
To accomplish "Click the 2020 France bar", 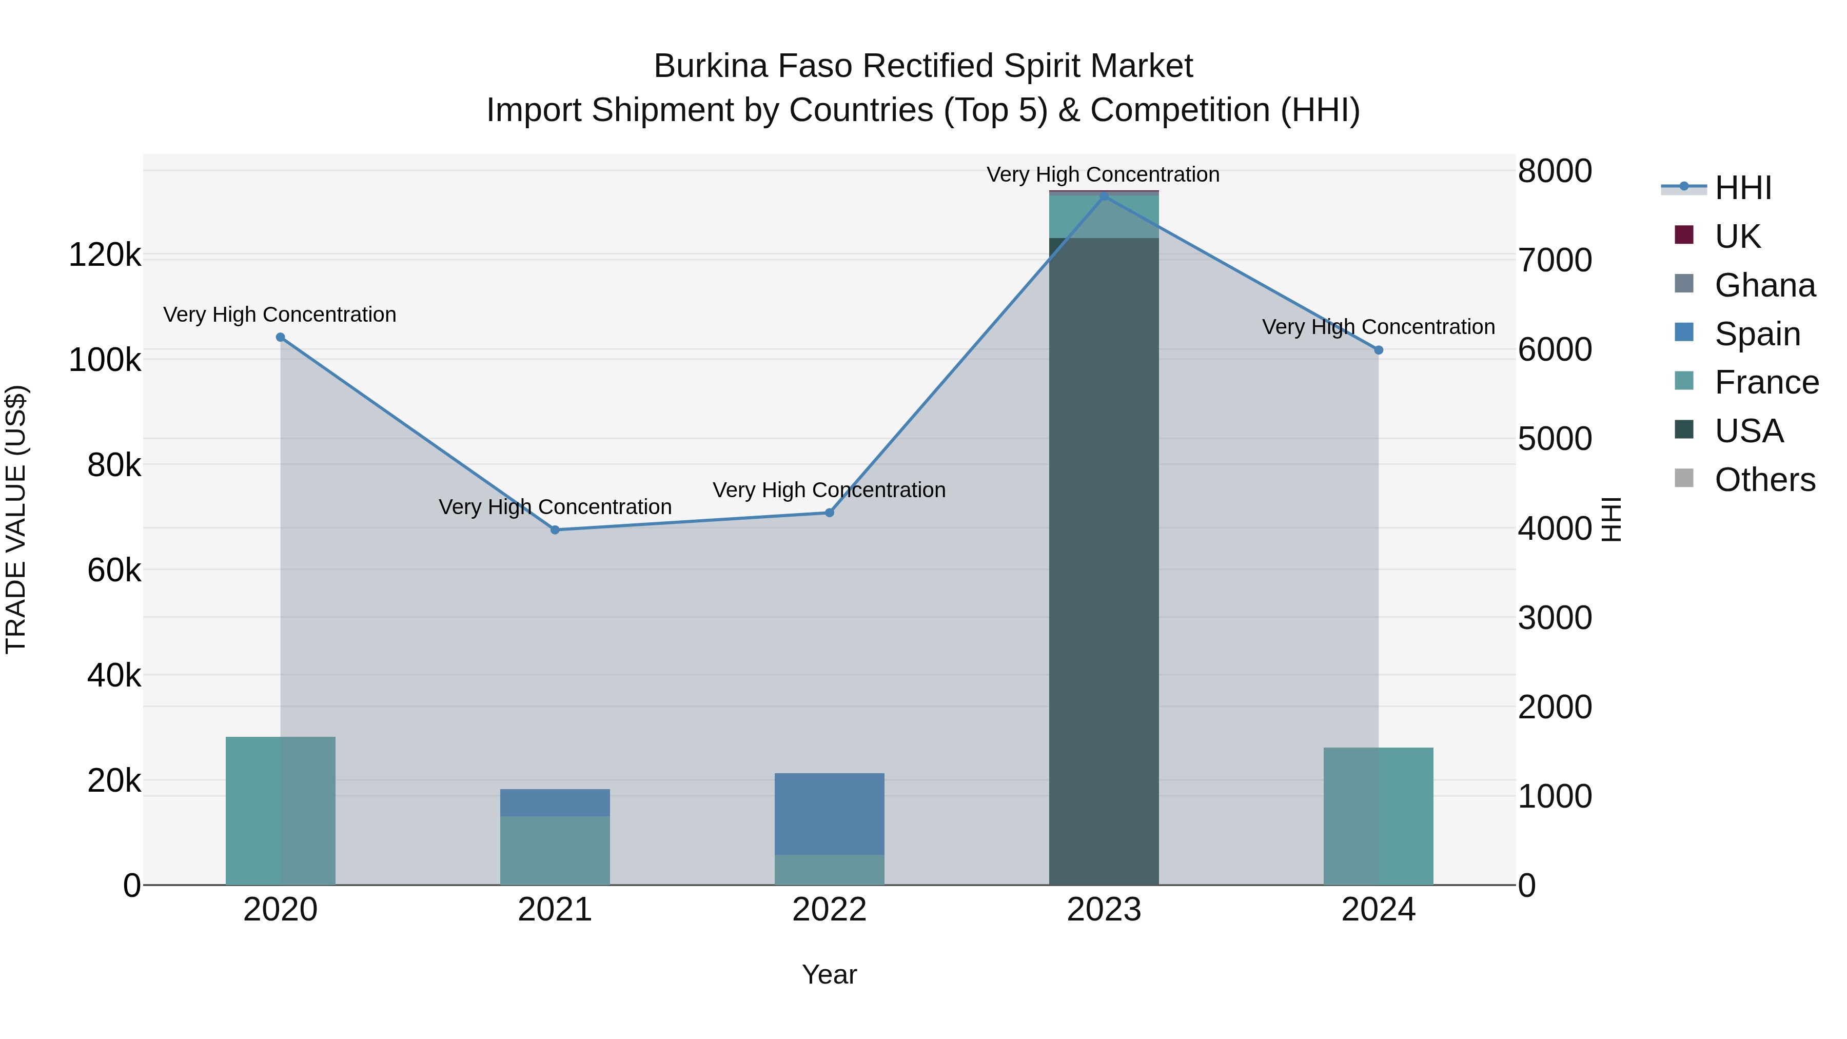I will (280, 811).
